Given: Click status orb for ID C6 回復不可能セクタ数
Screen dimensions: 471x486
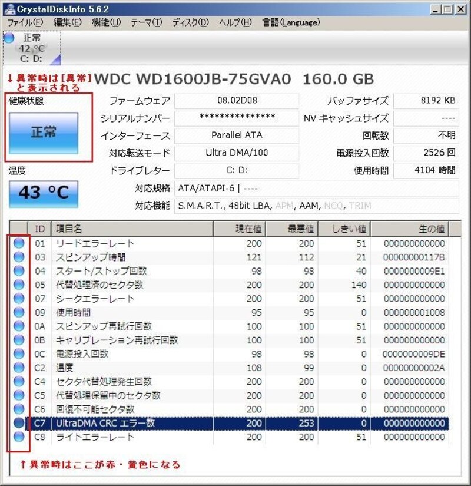Looking at the screenshot, I should tap(19, 409).
